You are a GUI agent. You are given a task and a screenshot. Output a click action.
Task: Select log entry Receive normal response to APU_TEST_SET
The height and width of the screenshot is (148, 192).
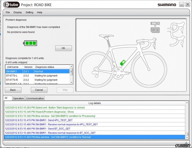(95, 125)
